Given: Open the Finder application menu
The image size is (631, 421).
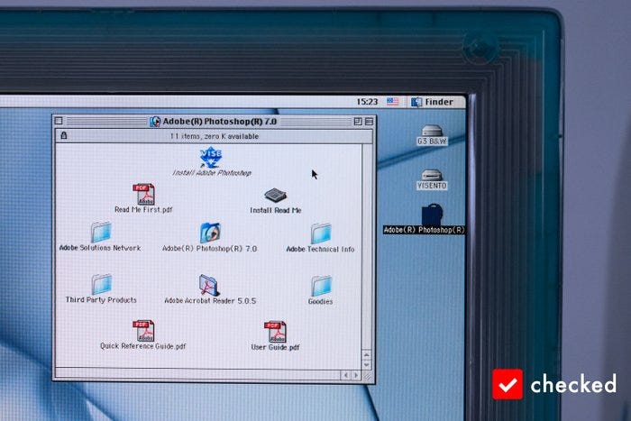Looking at the screenshot, I should pos(432,102).
